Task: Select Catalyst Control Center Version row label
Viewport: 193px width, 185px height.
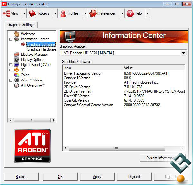Action: click(x=88, y=105)
